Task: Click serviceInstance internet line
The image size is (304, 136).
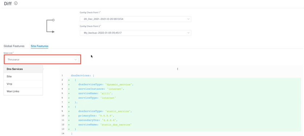Action: point(101,89)
